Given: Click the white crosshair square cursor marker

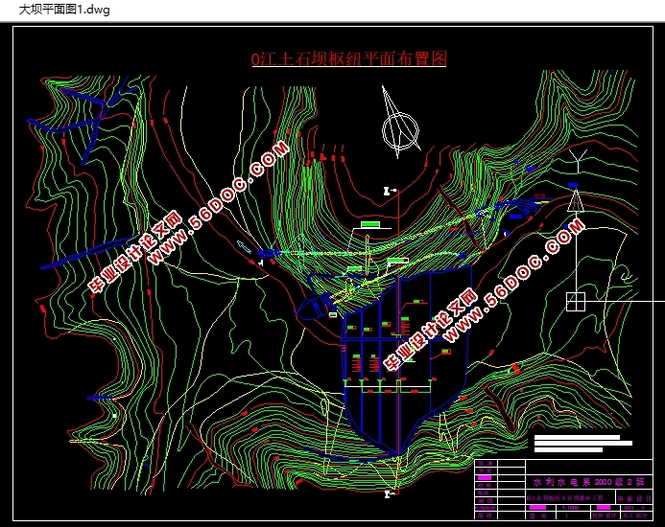Looking at the screenshot, I should coord(576,301).
